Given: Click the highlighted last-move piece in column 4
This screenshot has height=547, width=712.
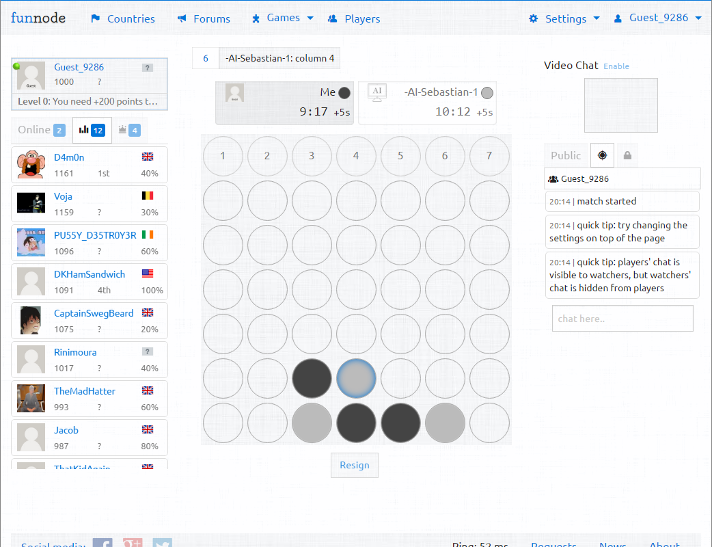Looking at the screenshot, I should coord(357,378).
